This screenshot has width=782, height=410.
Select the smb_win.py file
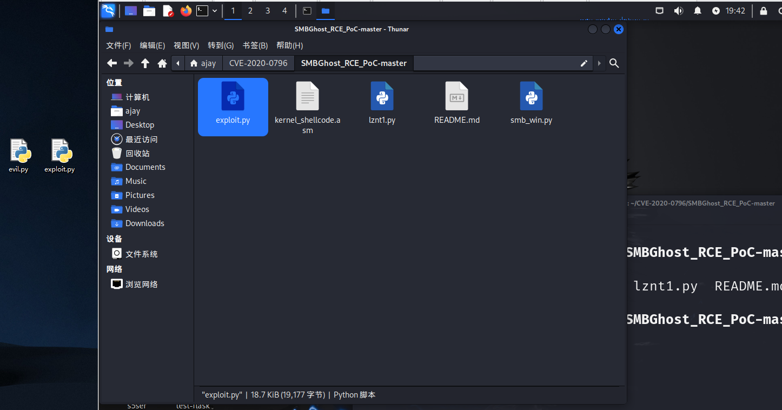click(x=531, y=103)
